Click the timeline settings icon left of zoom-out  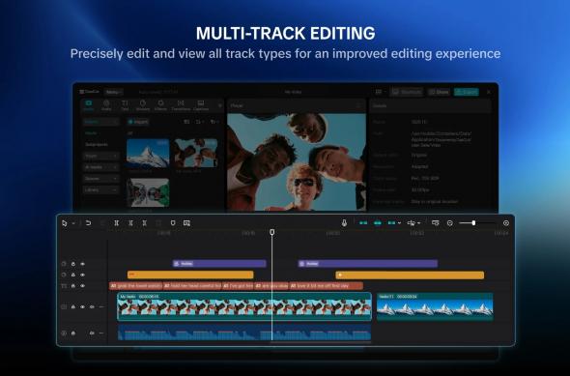click(x=435, y=223)
